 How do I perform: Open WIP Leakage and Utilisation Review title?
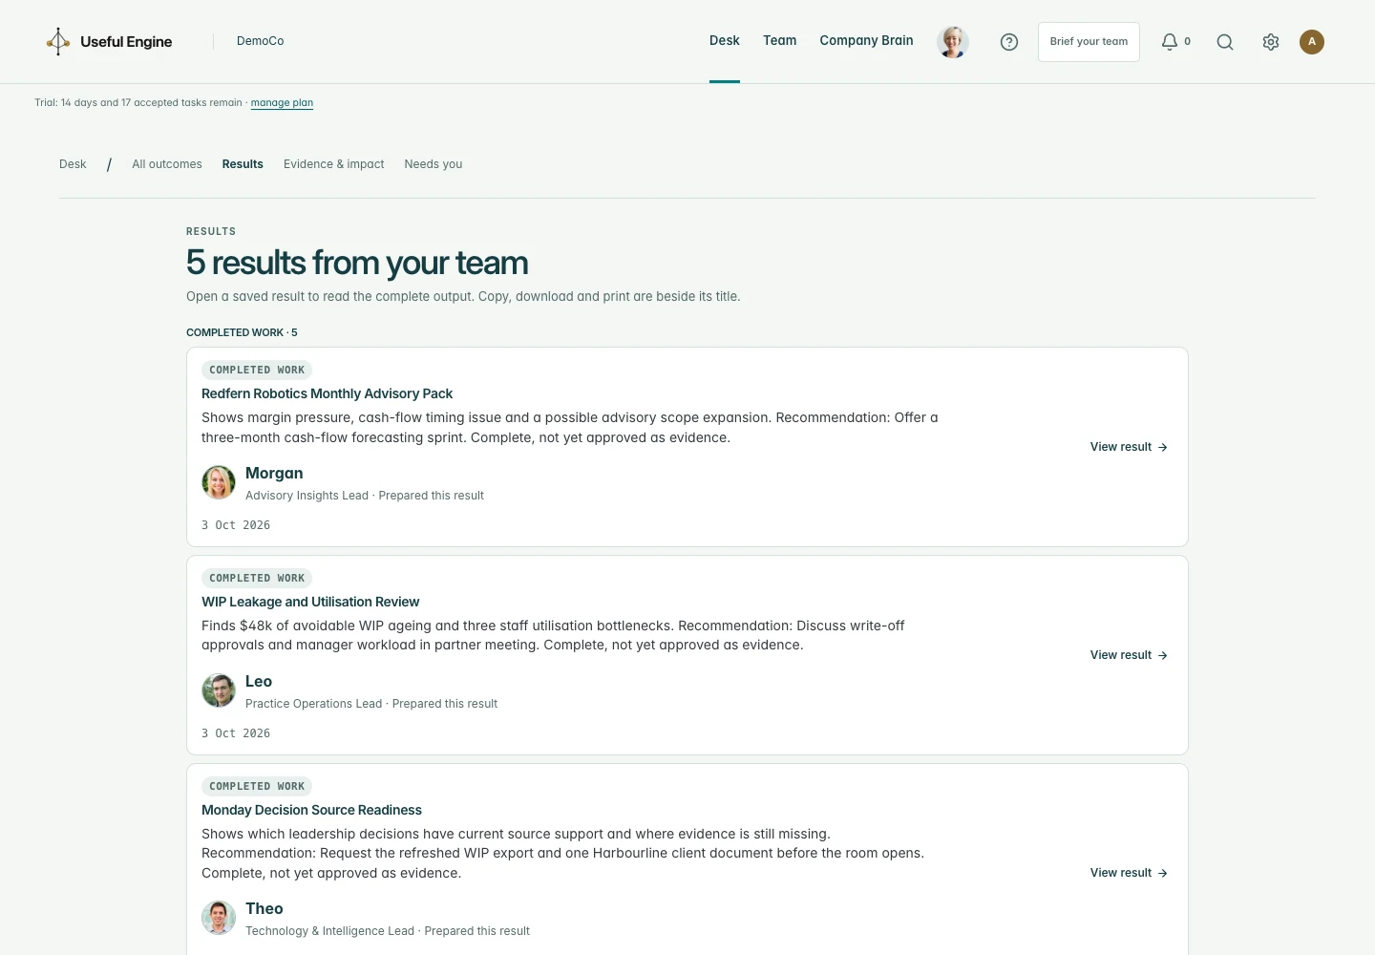tap(310, 602)
